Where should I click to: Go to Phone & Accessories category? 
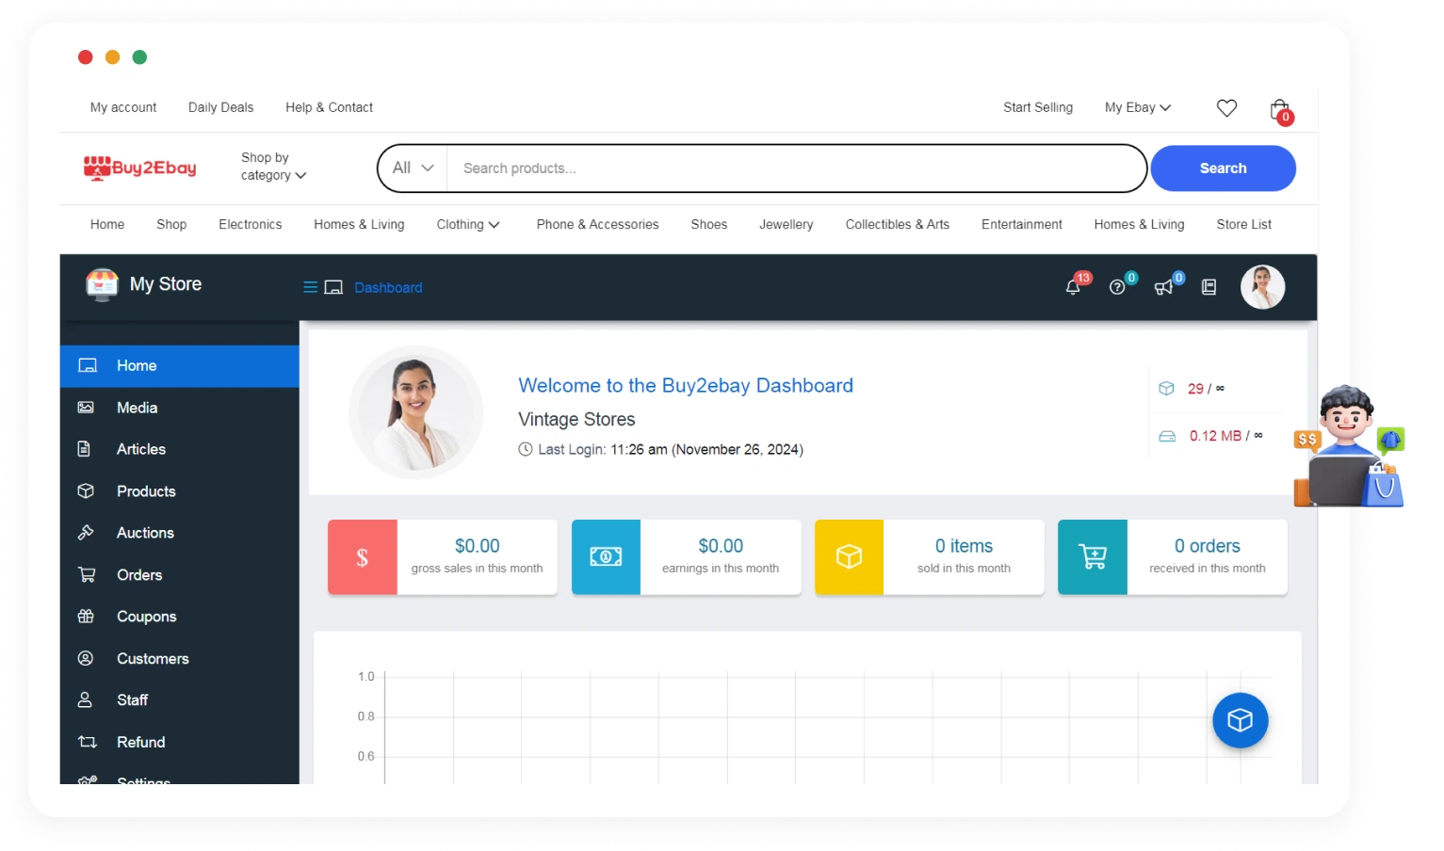tap(597, 224)
